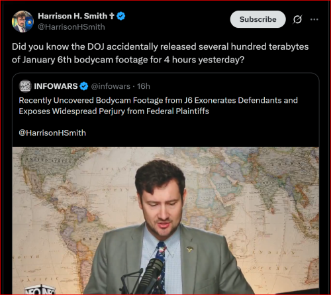Open the quoted post's 16h timestamp
This screenshot has height=295, width=331.
click(144, 86)
